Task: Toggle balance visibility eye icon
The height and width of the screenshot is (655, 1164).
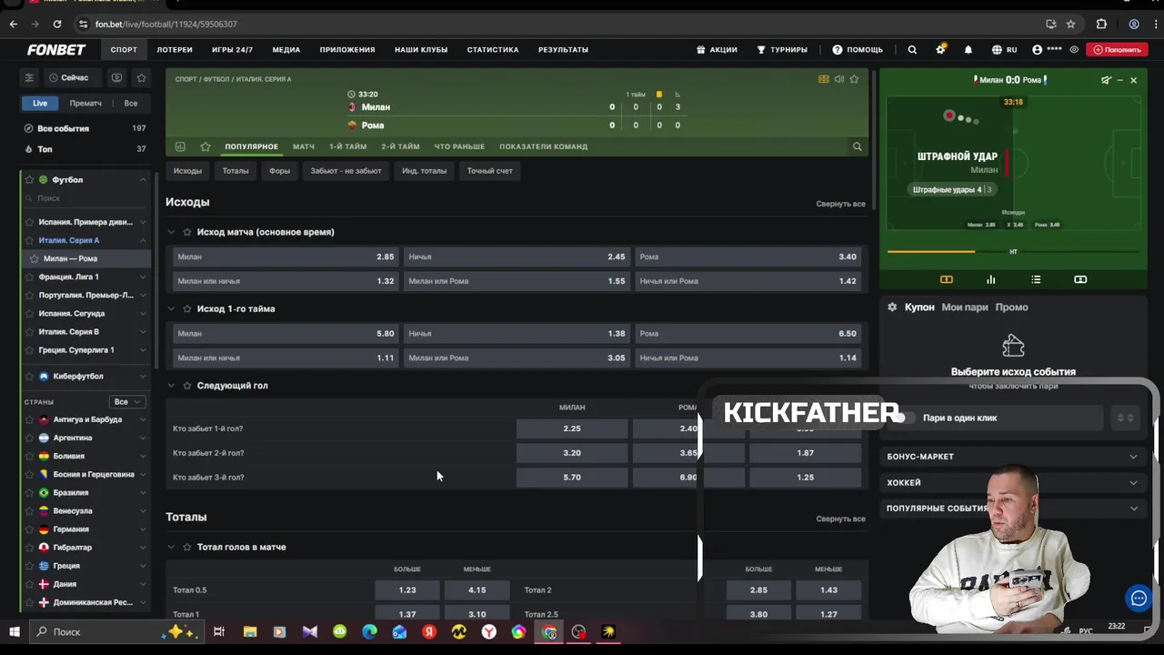Action: pyautogui.click(x=1074, y=50)
